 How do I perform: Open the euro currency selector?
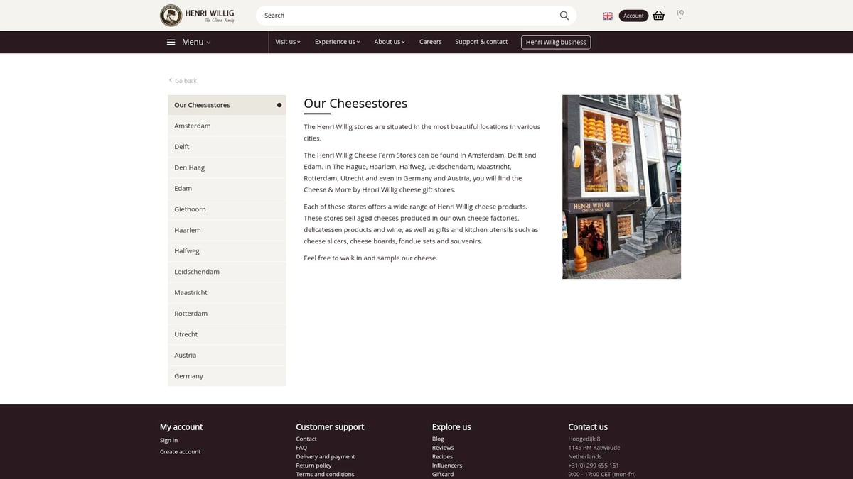pos(680,14)
